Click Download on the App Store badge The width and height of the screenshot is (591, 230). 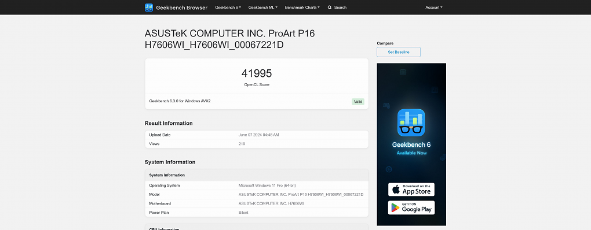(411, 190)
